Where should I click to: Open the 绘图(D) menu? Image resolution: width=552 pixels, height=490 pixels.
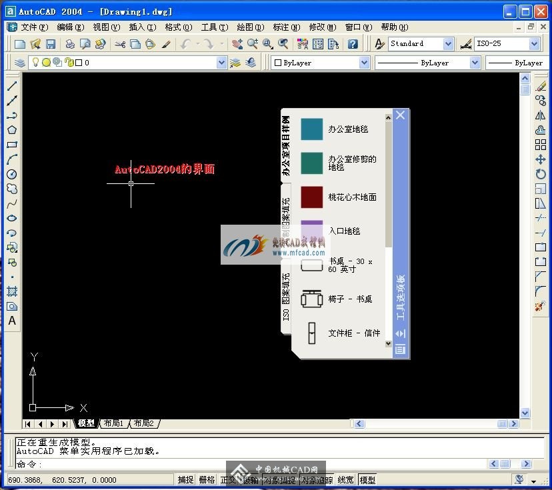(x=250, y=27)
